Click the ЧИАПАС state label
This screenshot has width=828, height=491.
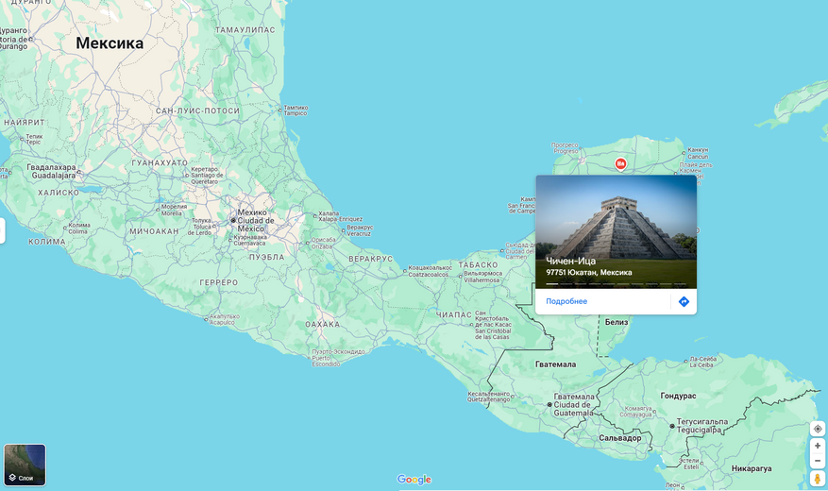pyautogui.click(x=453, y=314)
